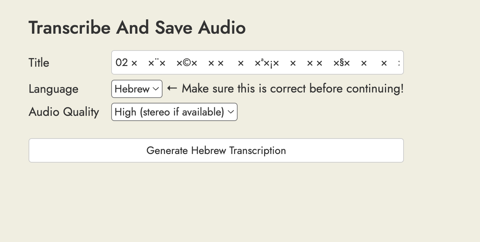
Task: Select the 'High (stereo if available)' option text
Action: pyautogui.click(x=169, y=112)
